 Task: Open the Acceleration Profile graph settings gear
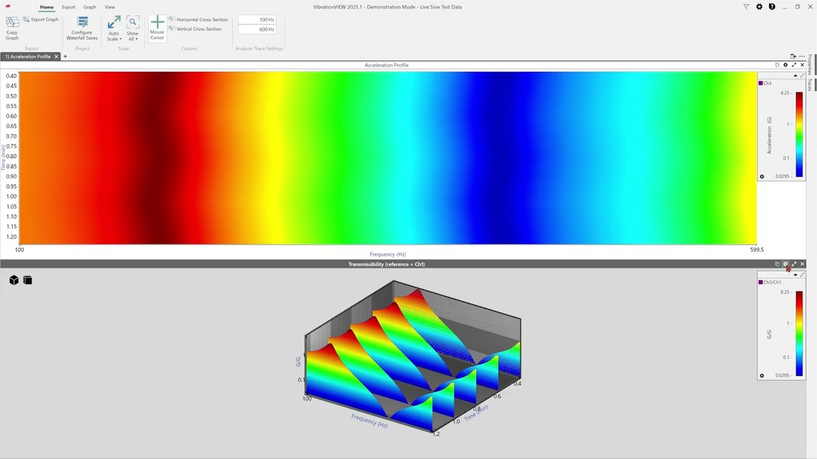[x=785, y=65]
